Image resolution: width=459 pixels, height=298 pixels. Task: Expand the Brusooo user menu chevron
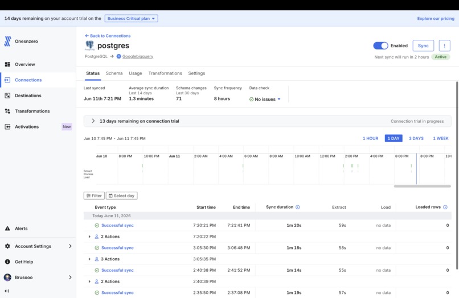pyautogui.click(x=70, y=277)
